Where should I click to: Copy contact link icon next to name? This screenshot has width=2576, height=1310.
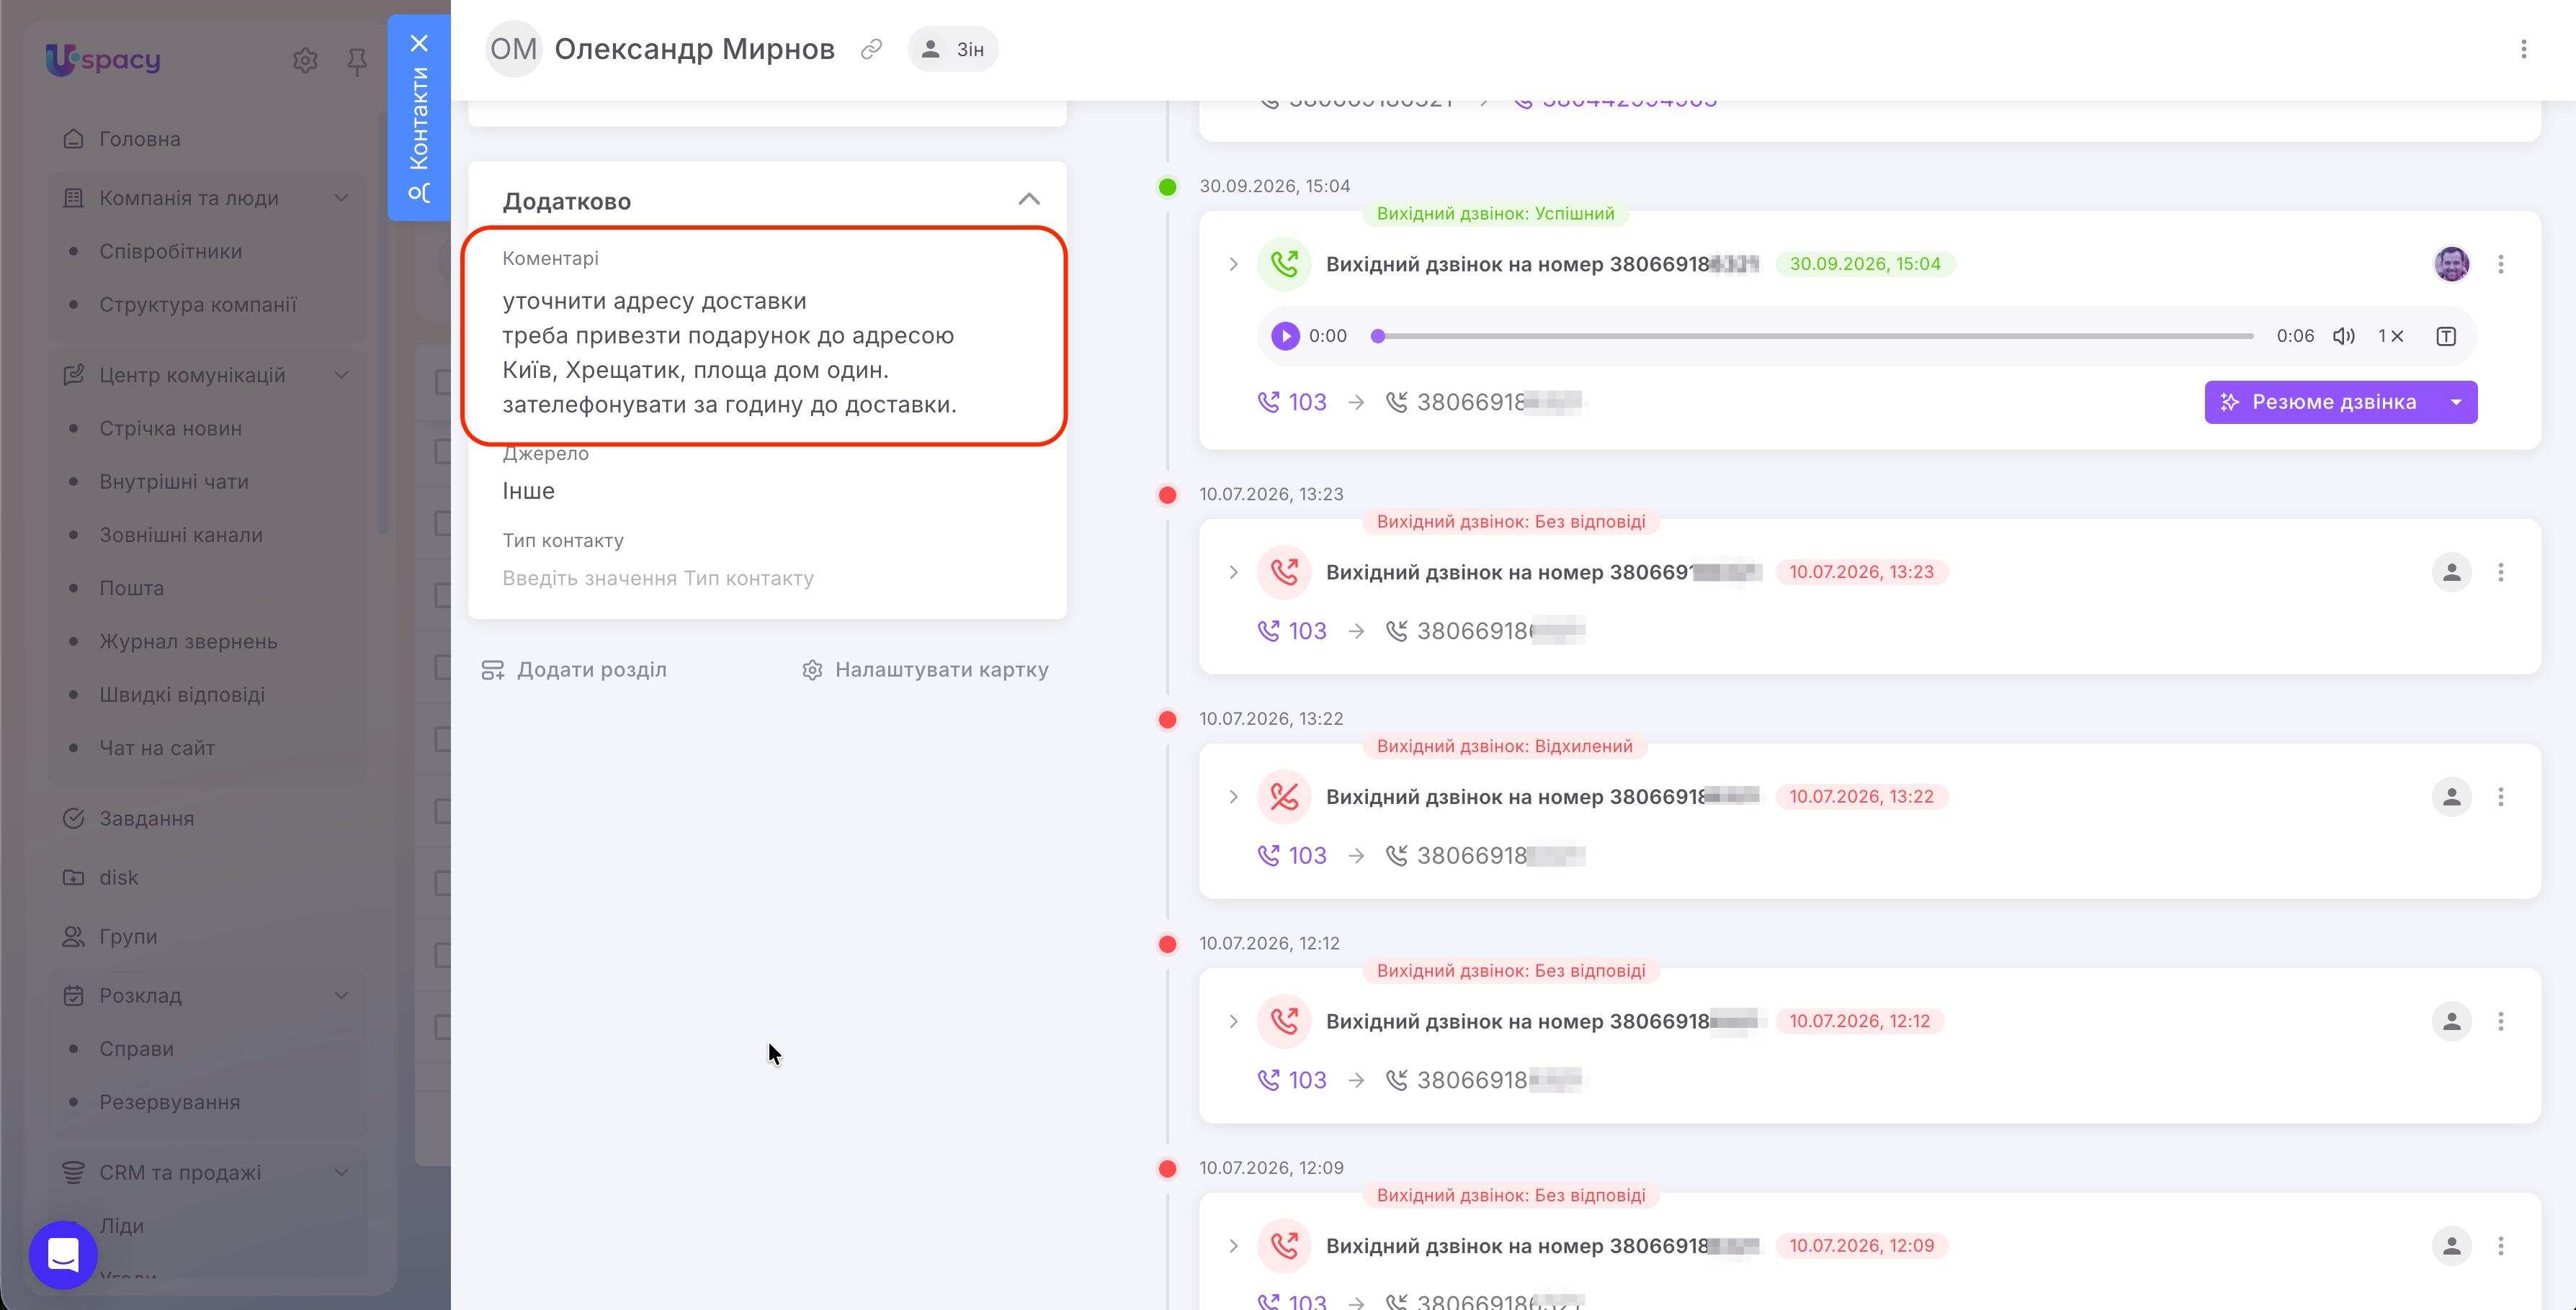871,49
